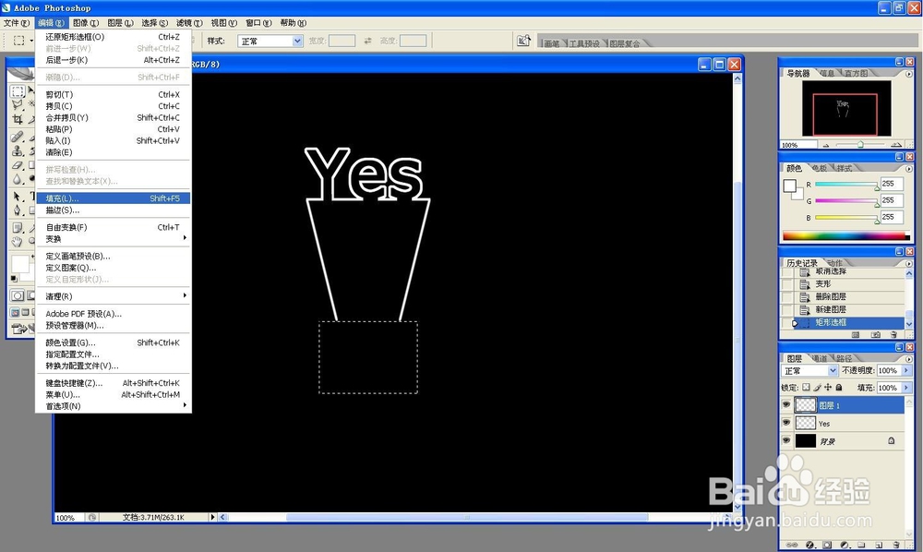Create new document from state icon
The height and width of the screenshot is (552, 923).
856,334
